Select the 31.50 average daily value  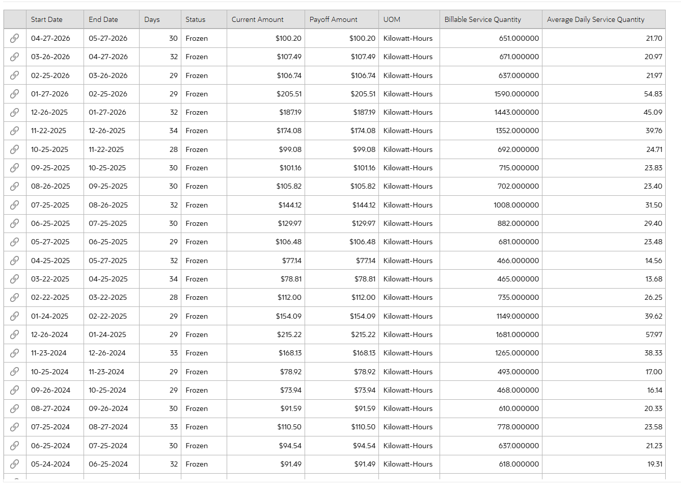point(654,205)
